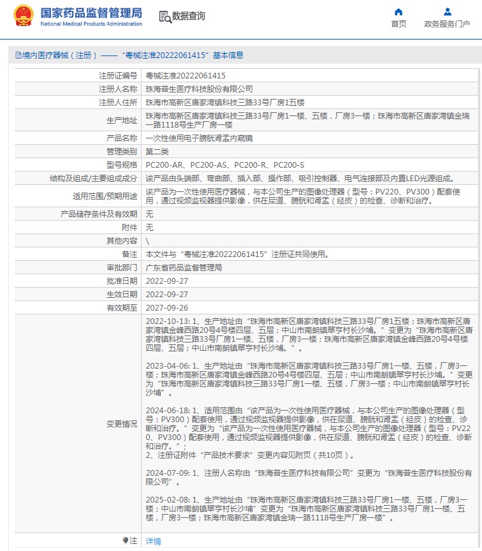This screenshot has height=551, width=482.
Task: Click the national emblem logo icon
Action: tap(24, 16)
